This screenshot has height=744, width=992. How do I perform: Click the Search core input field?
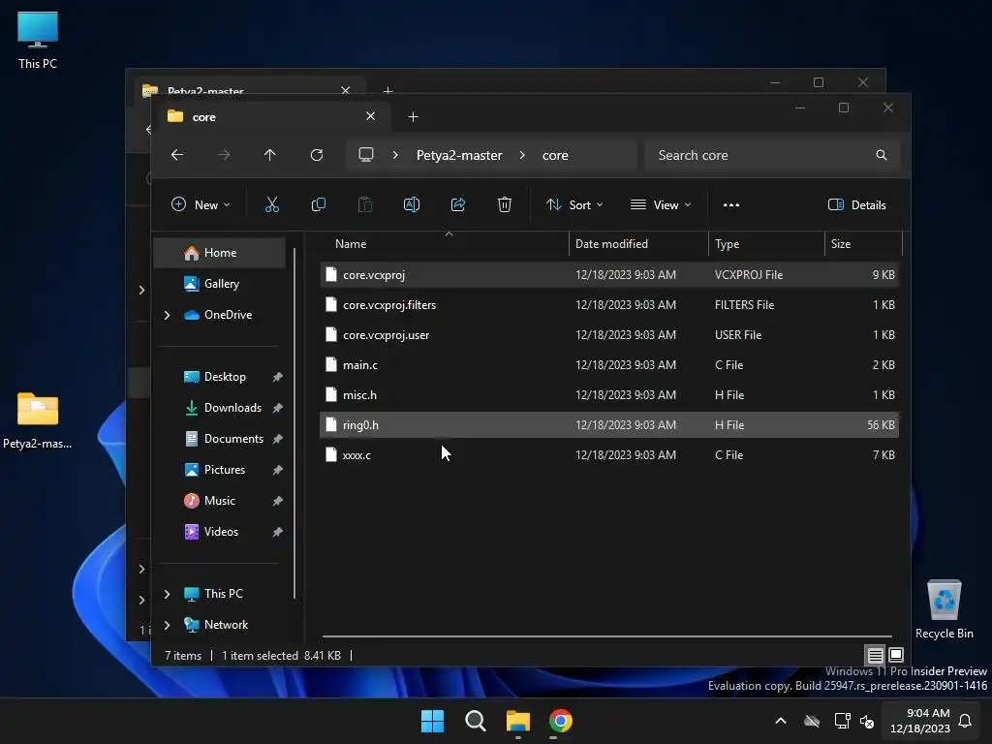pyautogui.click(x=772, y=155)
